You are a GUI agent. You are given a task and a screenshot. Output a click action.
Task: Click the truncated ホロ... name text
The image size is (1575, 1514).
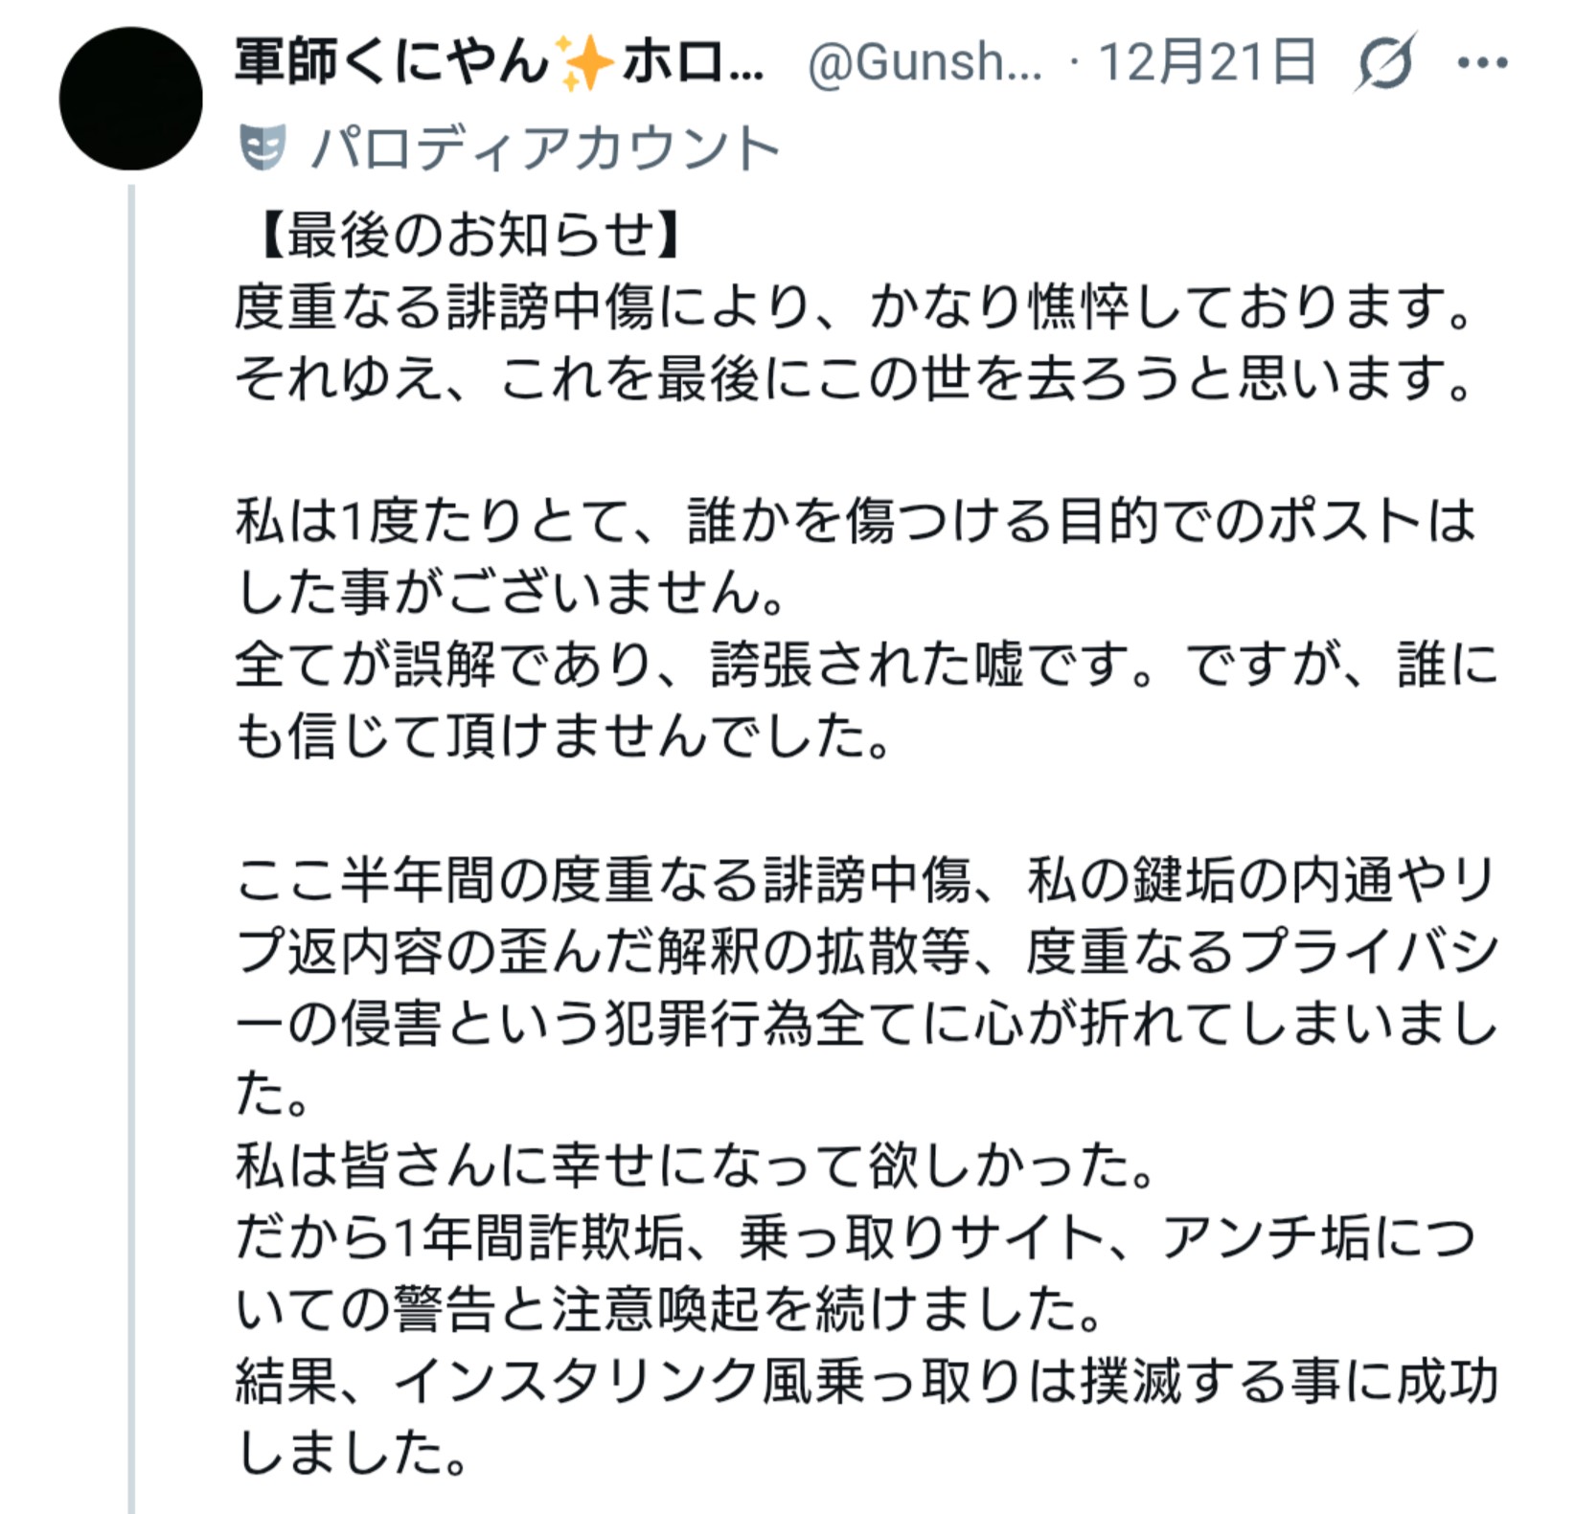694,63
